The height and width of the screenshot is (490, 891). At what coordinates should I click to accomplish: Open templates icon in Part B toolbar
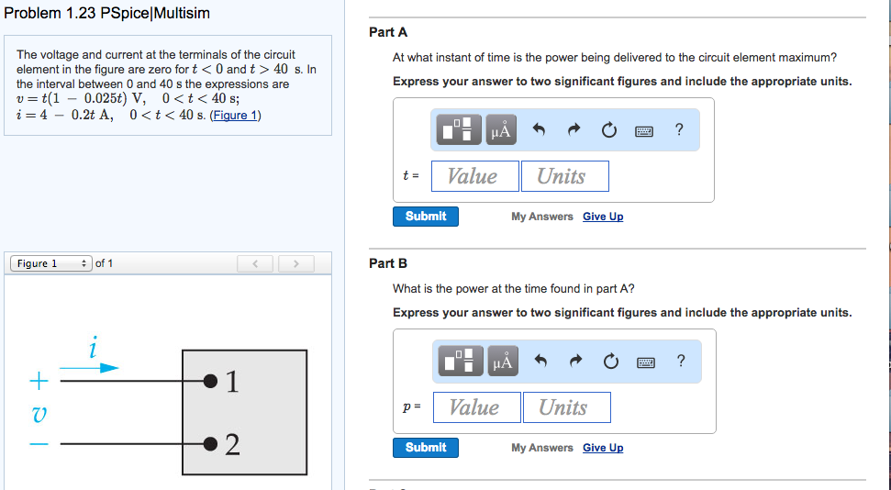point(461,362)
